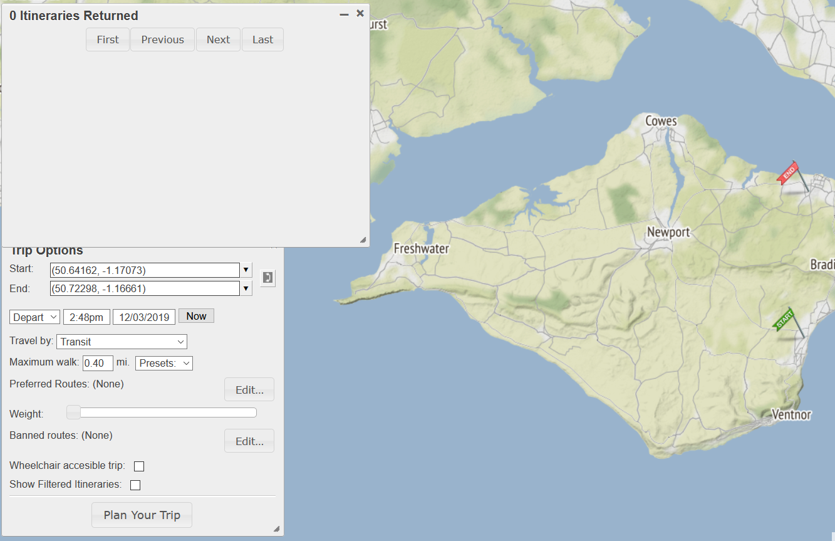Click the Trip Options panel corner resize handle

tap(277, 529)
